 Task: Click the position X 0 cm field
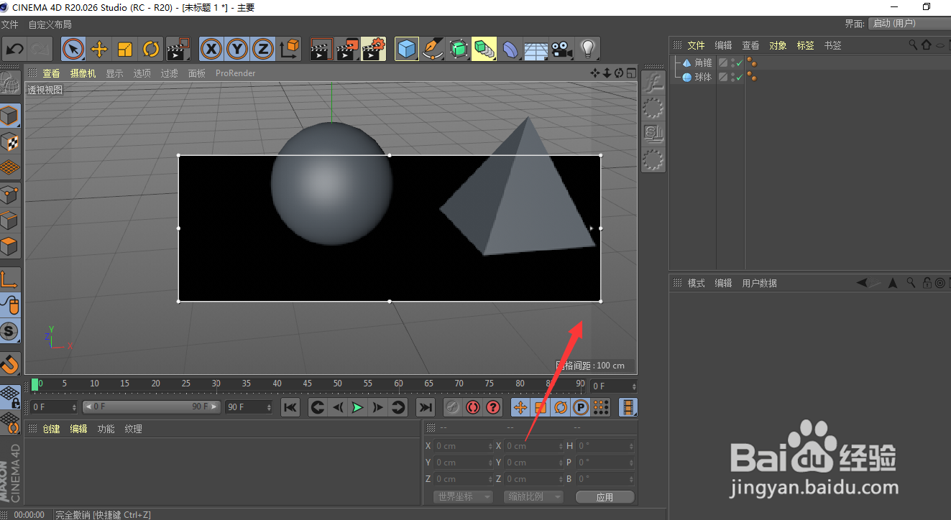(x=463, y=445)
